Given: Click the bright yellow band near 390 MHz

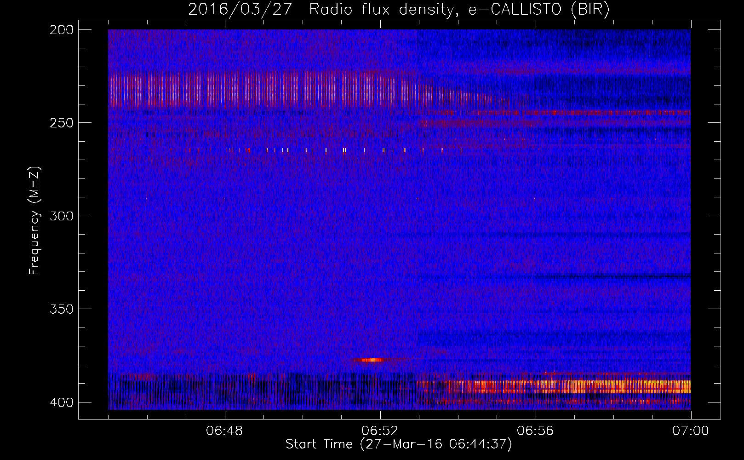Looking at the screenshot, I should [554, 386].
